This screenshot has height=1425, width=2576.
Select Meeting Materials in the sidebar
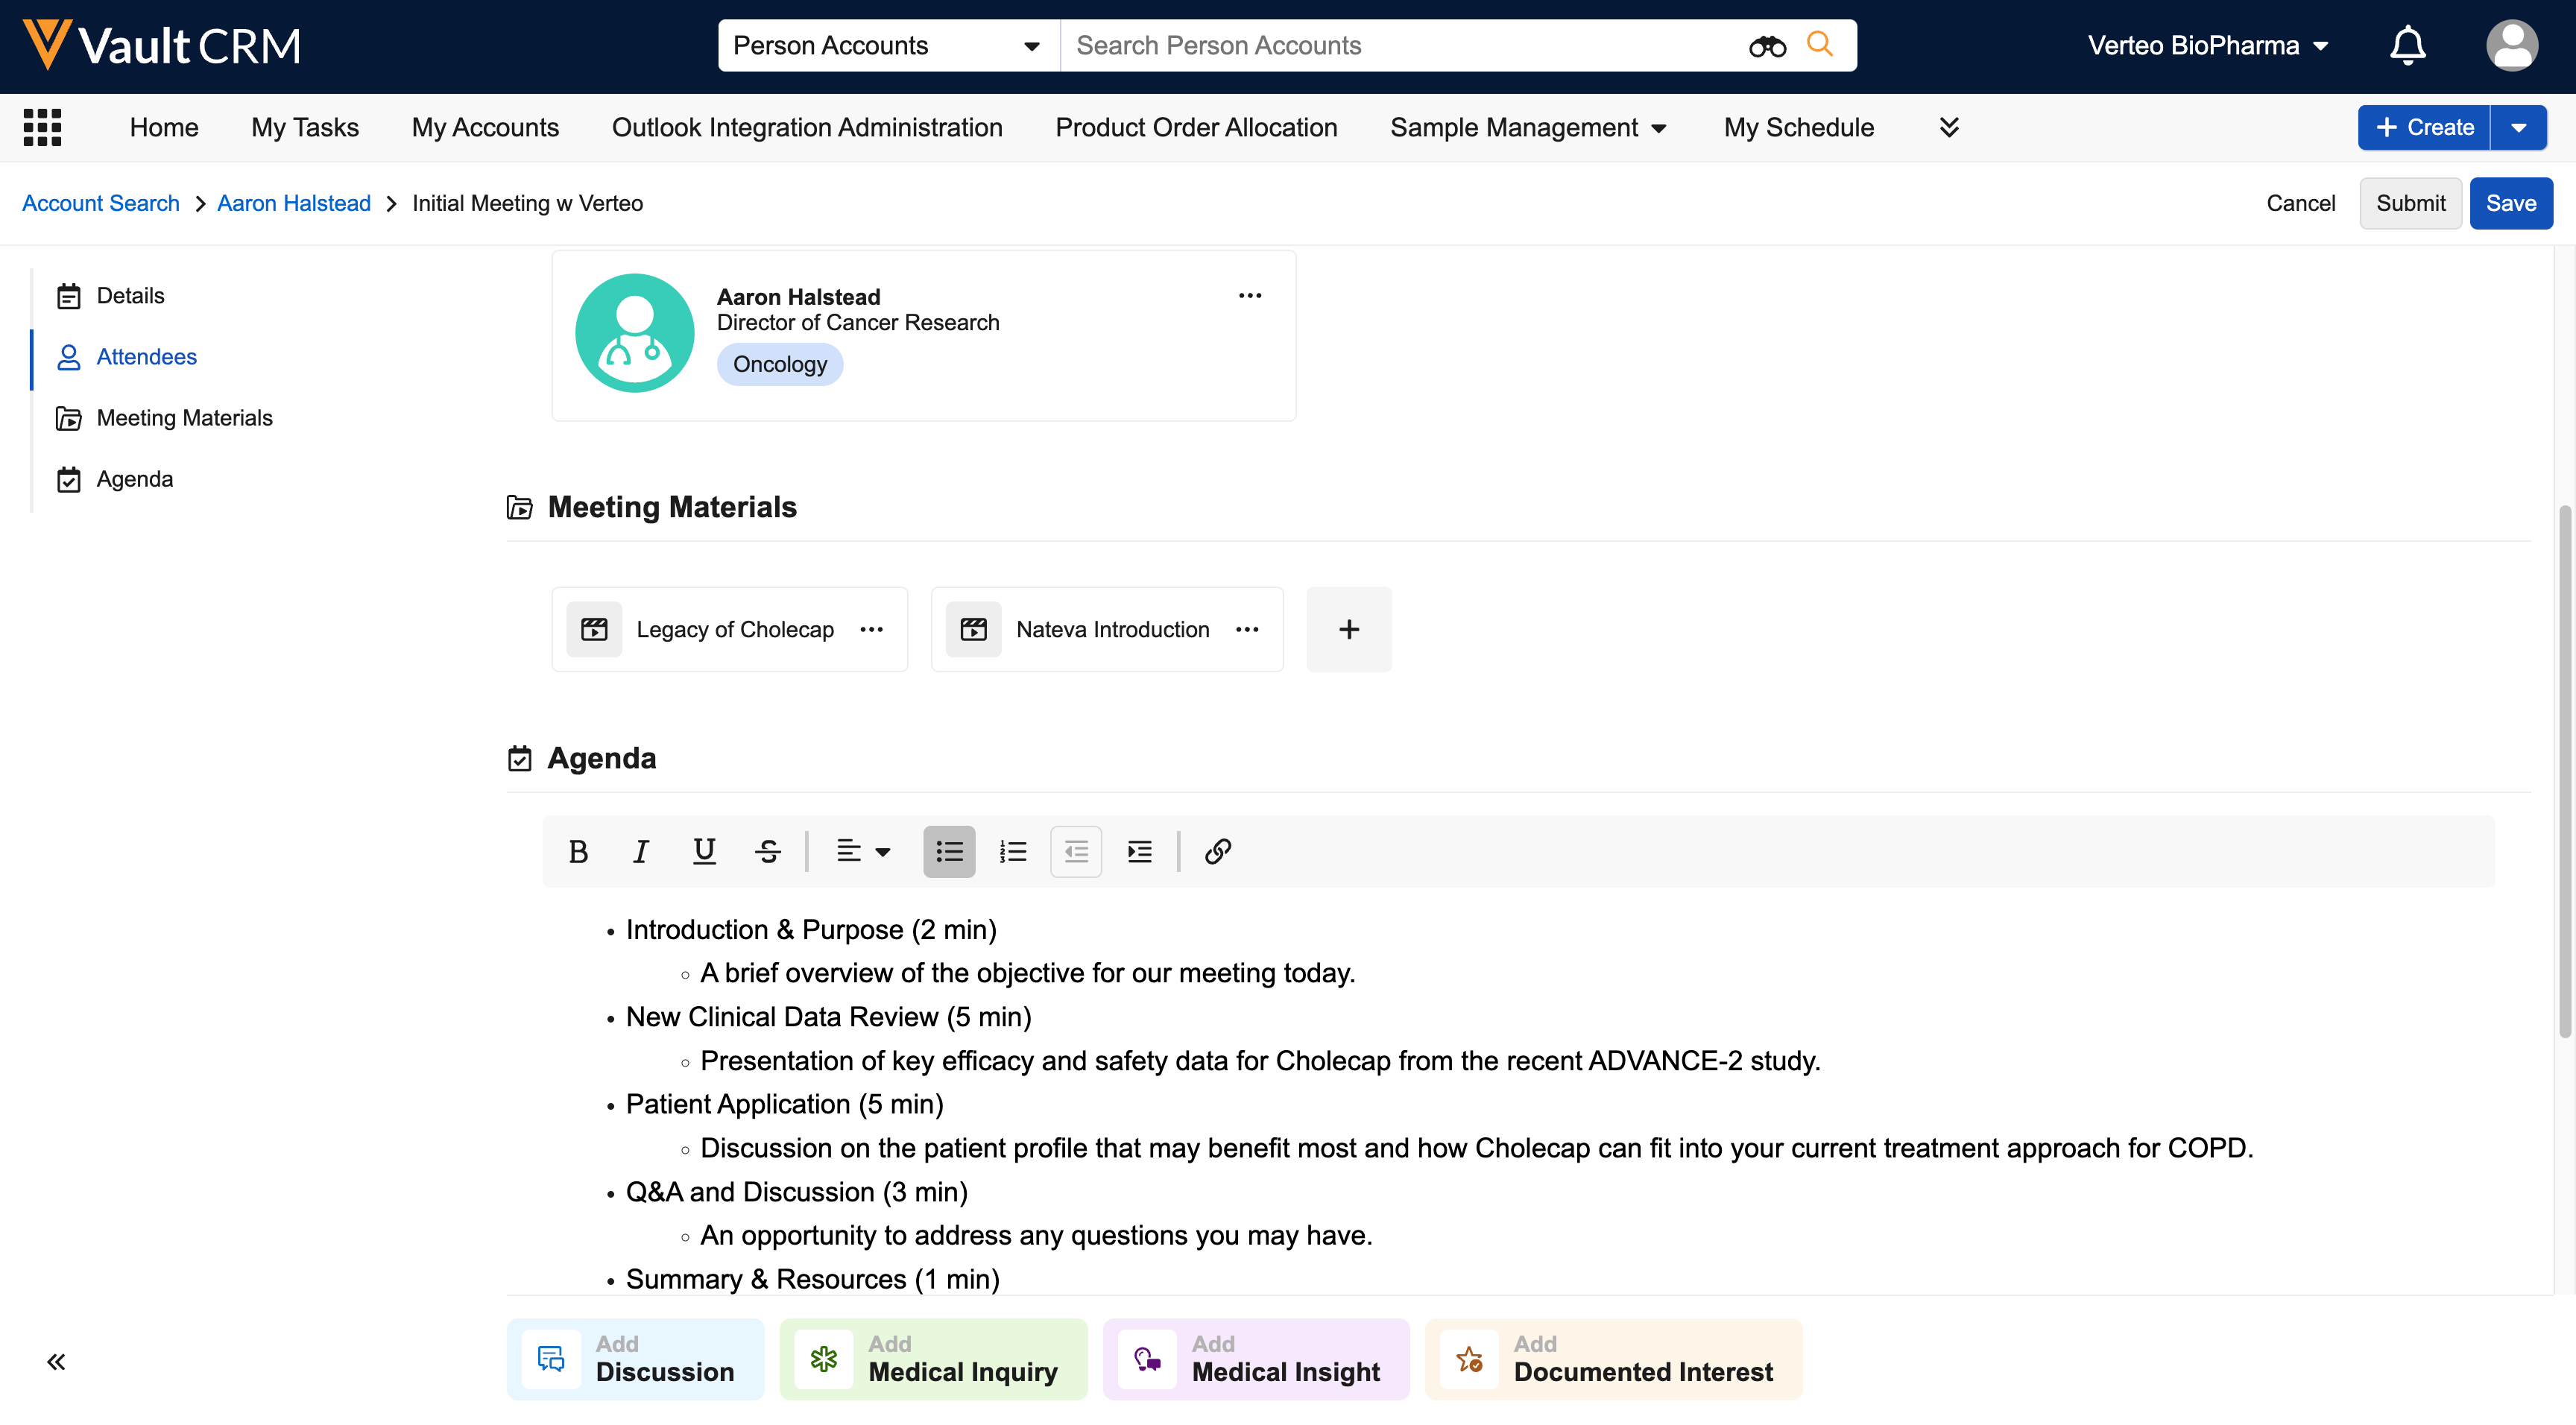pyautogui.click(x=184, y=418)
